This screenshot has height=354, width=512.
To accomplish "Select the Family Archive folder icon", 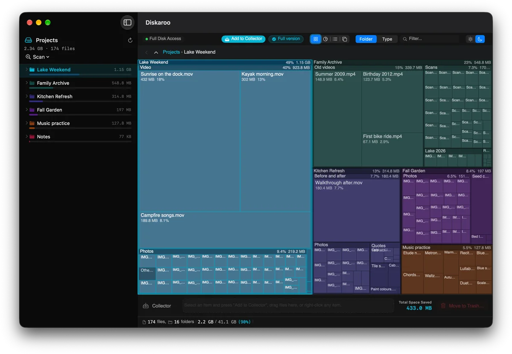I will click(32, 83).
